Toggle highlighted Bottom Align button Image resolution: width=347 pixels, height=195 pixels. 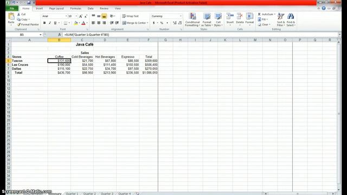pyautogui.click(x=104, y=16)
